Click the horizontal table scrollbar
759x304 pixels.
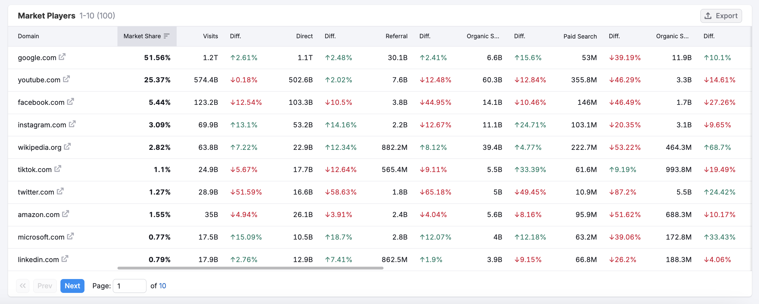click(x=250, y=268)
